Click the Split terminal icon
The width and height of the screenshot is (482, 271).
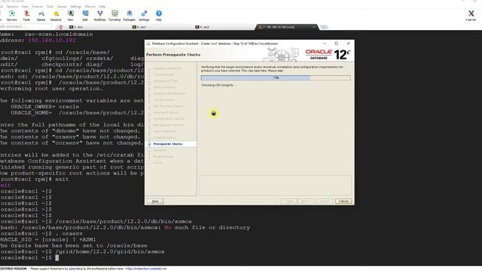(x=85, y=15)
